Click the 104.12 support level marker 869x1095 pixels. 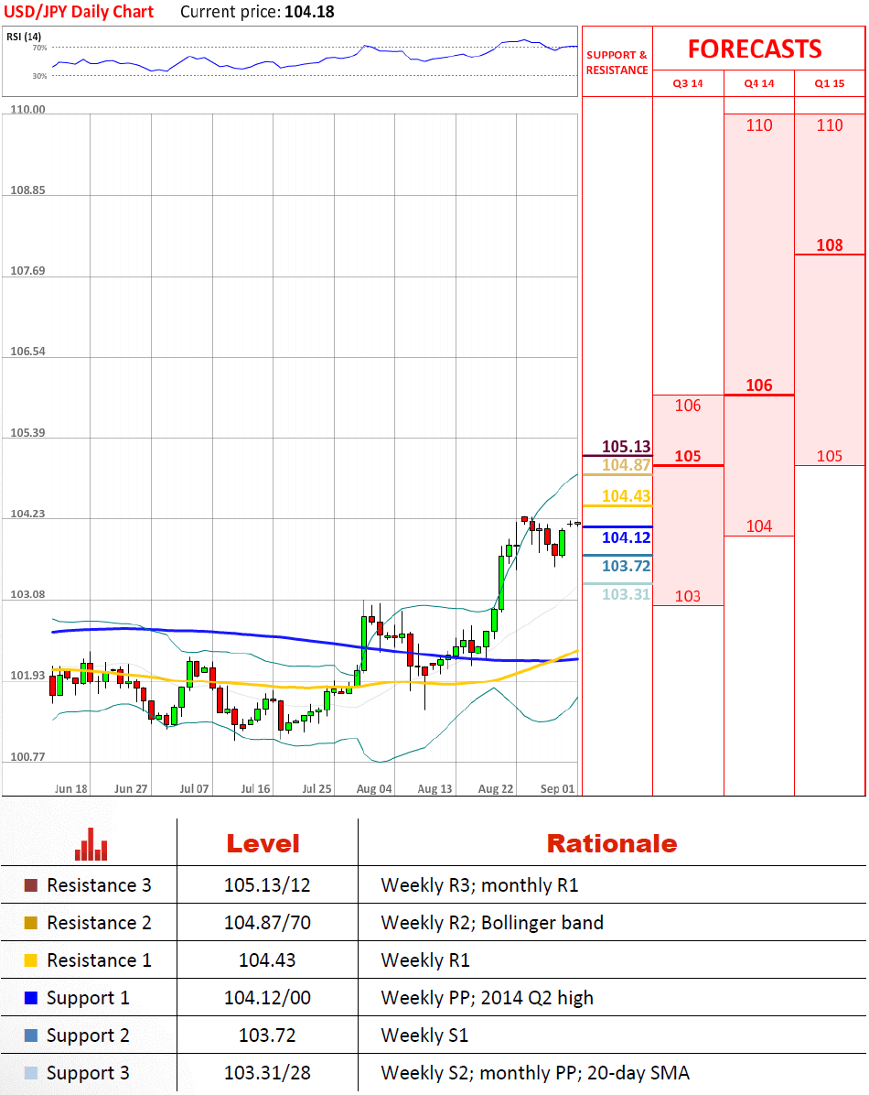coord(626,537)
